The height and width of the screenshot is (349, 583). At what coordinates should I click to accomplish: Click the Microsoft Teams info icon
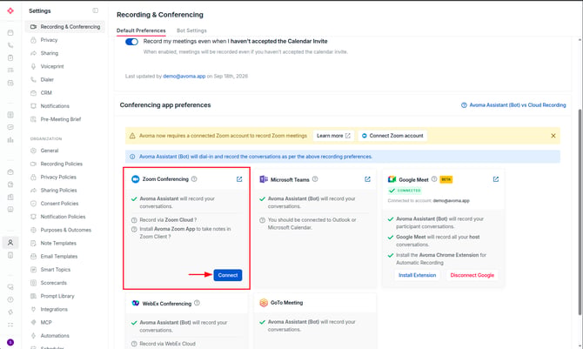[315, 179]
